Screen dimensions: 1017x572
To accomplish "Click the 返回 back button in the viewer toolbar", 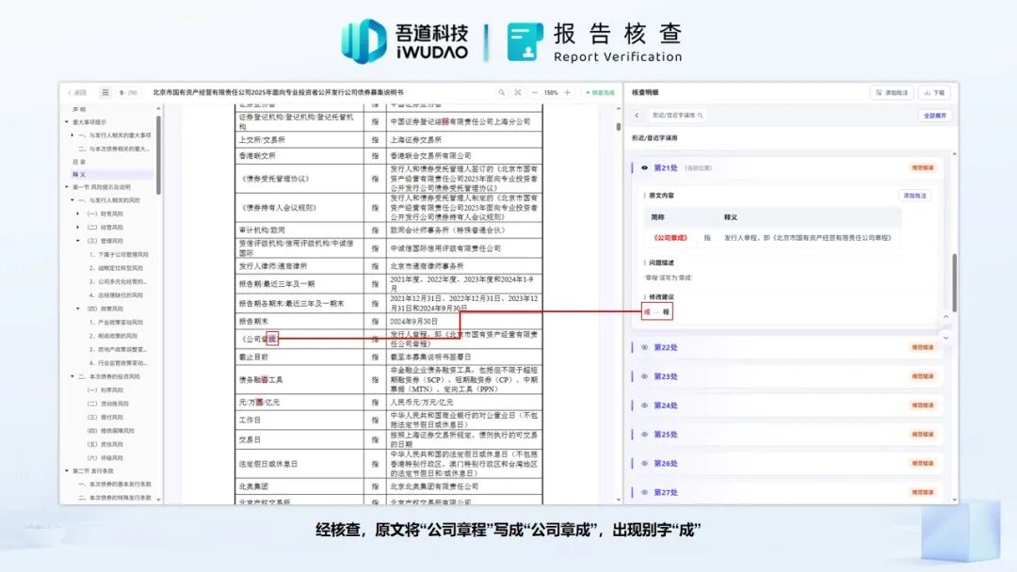I will point(77,92).
